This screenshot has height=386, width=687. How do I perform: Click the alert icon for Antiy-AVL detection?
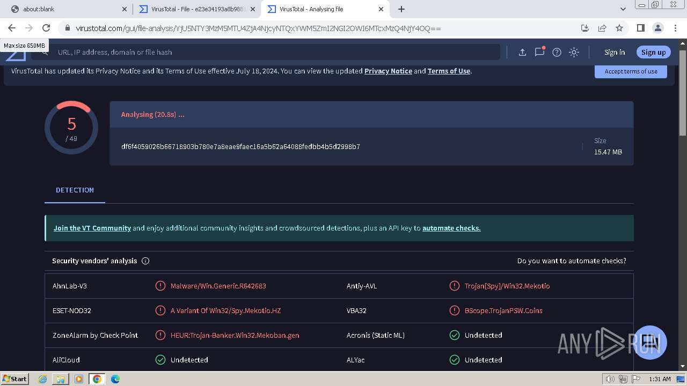455,286
